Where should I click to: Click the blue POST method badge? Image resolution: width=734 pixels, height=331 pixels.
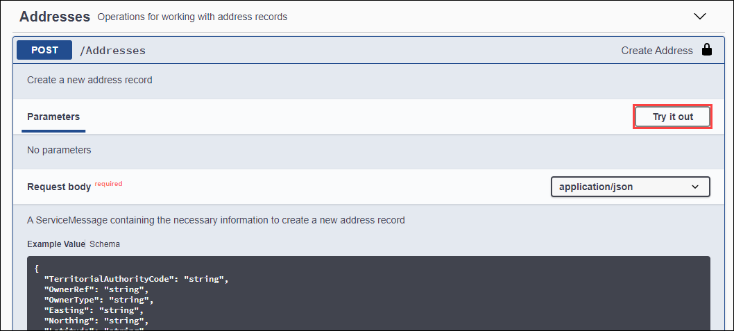(44, 50)
